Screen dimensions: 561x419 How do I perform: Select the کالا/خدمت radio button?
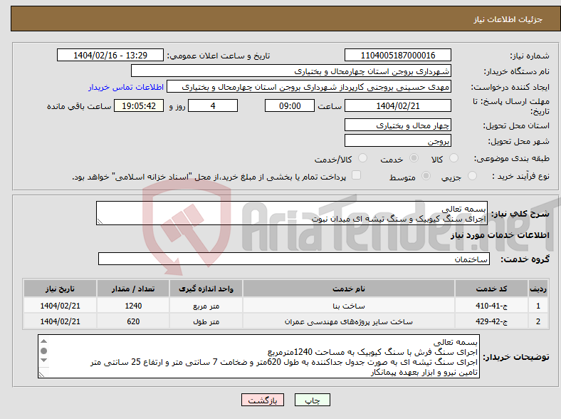coord(362,158)
